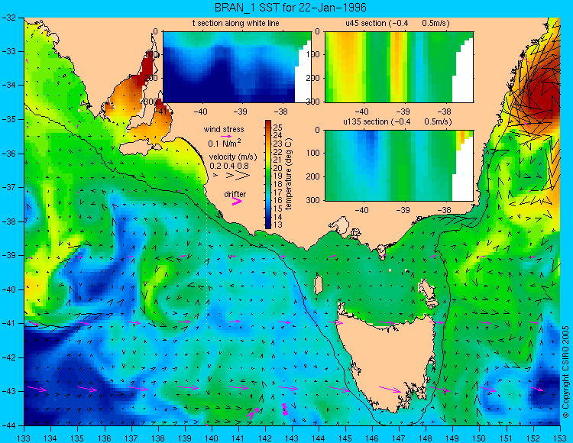Select the 'temperature (deg C)' colorbar label

289,174
